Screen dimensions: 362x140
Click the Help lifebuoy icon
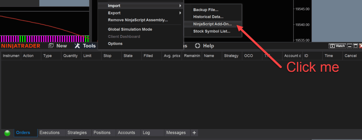click(197, 46)
